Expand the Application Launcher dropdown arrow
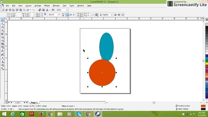The height and width of the screenshot is (117, 208). pyautogui.click(x=50, y=10)
